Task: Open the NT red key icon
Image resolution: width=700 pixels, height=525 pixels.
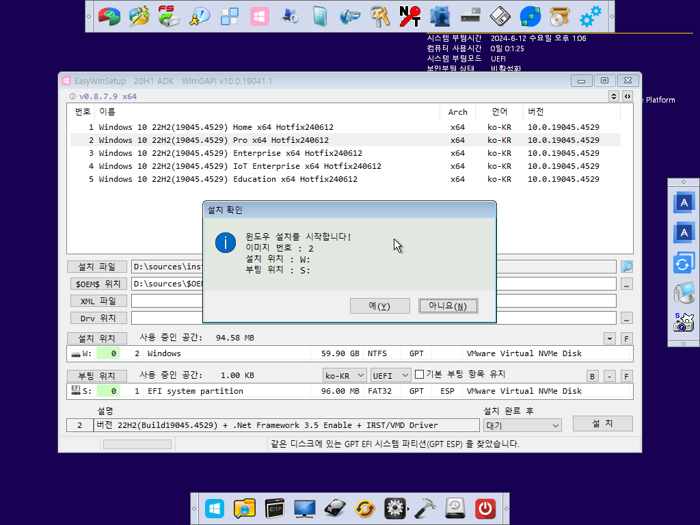Action: click(x=410, y=16)
